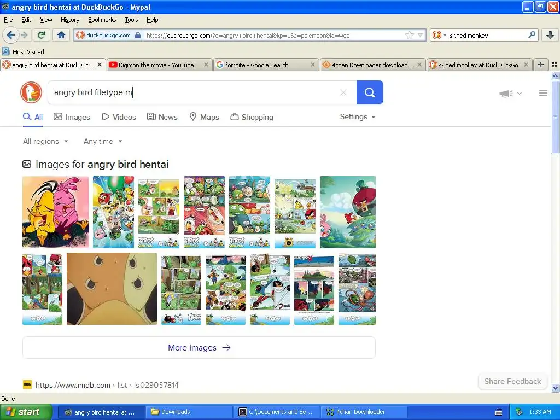Image resolution: width=560 pixels, height=420 pixels.
Task: Click the duckduckgo.com site identity lock
Action: coord(109,35)
